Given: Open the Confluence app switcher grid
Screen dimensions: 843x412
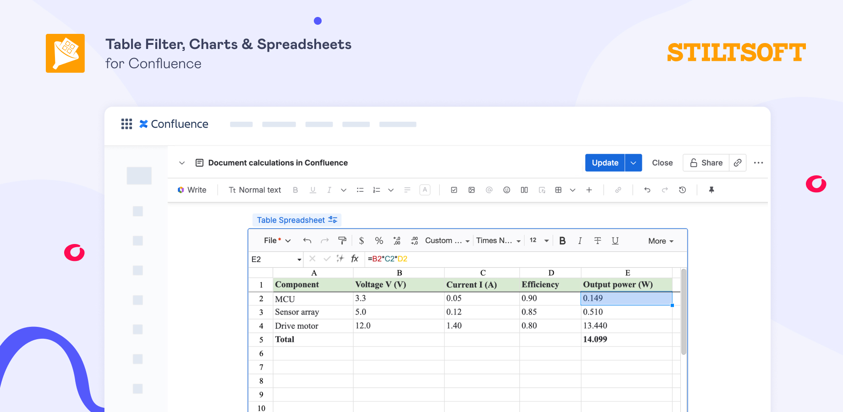Looking at the screenshot, I should [126, 124].
